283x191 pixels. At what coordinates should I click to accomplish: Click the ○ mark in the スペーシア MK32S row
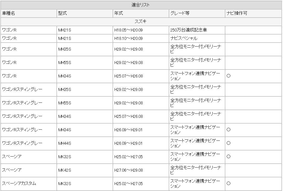tap(229, 157)
